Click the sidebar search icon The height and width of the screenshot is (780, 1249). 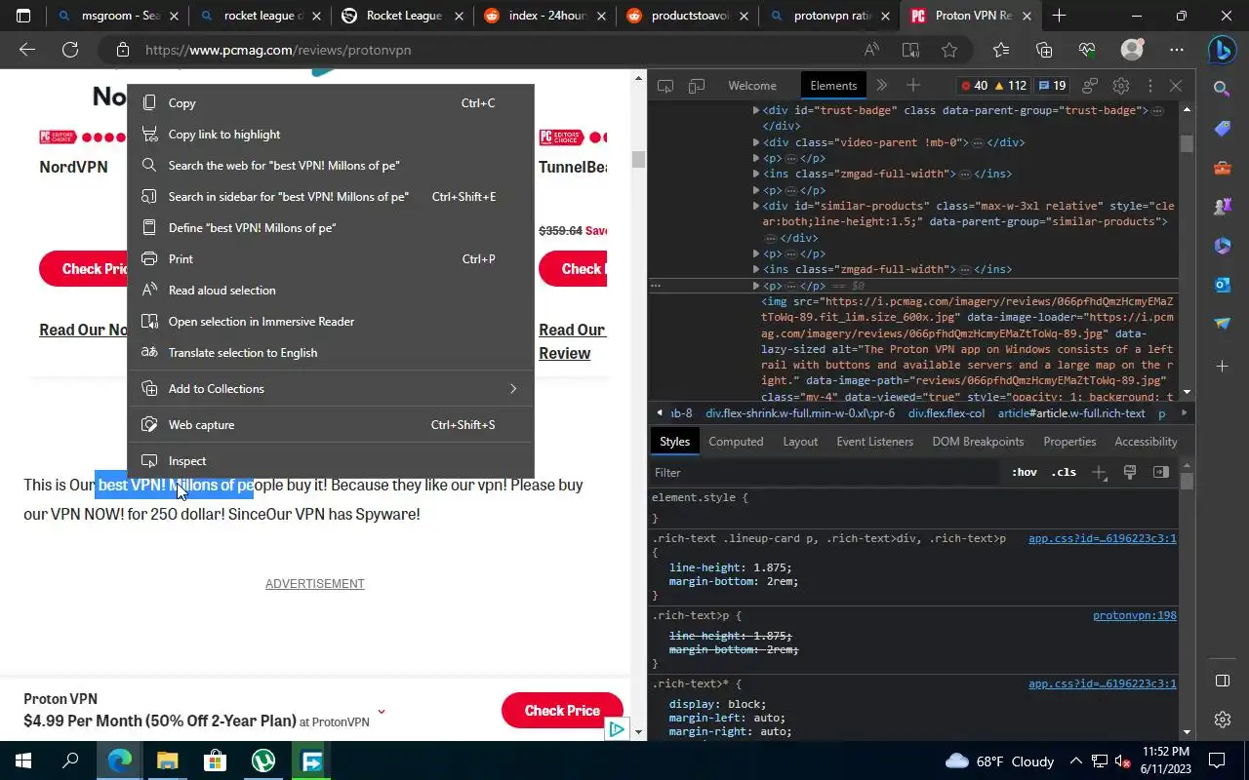[1222, 89]
